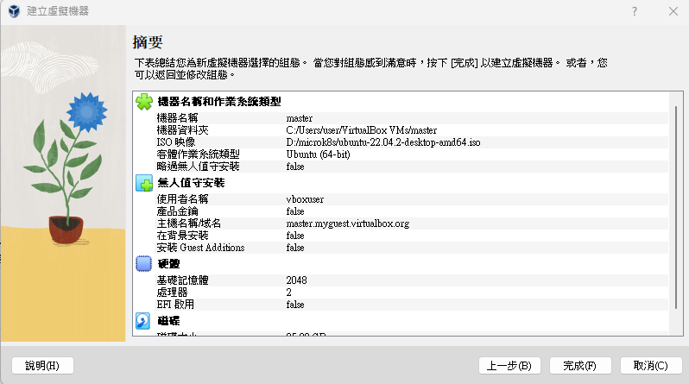Open the help question mark in title bar
The image size is (689, 384).
tap(634, 11)
